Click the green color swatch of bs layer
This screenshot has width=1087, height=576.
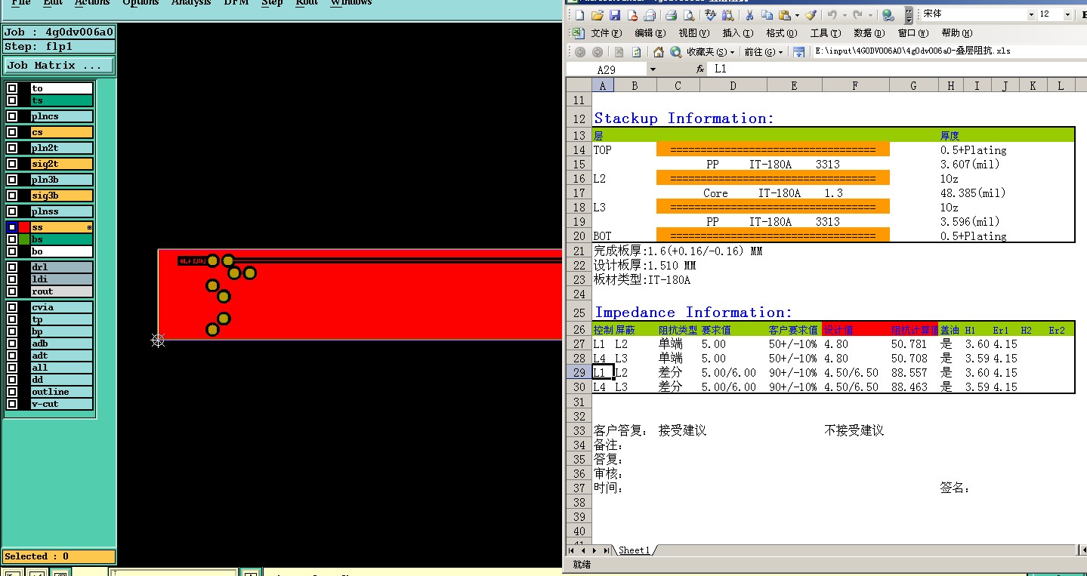[x=24, y=239]
